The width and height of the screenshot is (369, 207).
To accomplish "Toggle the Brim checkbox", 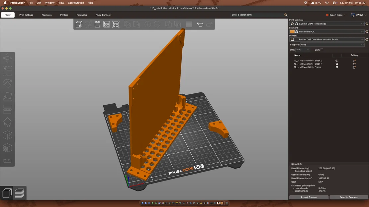I will pos(322,50).
